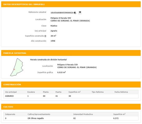Select the crop surface value 6.572
The image size is (142, 124).
coord(116,118)
